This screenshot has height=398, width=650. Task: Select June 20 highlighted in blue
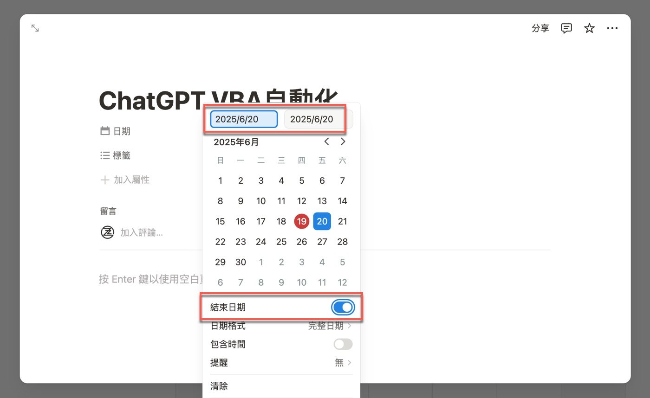tap(322, 221)
